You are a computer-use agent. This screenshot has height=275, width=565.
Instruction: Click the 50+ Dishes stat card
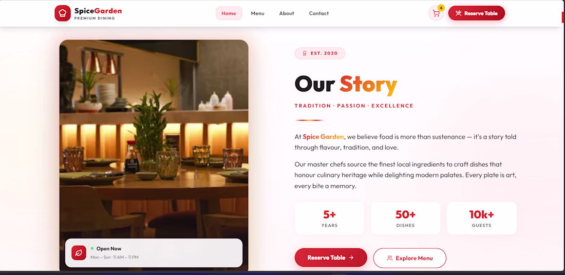tap(405, 218)
